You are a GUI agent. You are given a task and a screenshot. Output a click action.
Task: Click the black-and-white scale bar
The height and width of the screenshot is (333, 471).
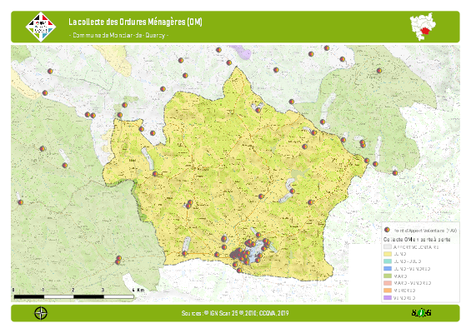73,296
